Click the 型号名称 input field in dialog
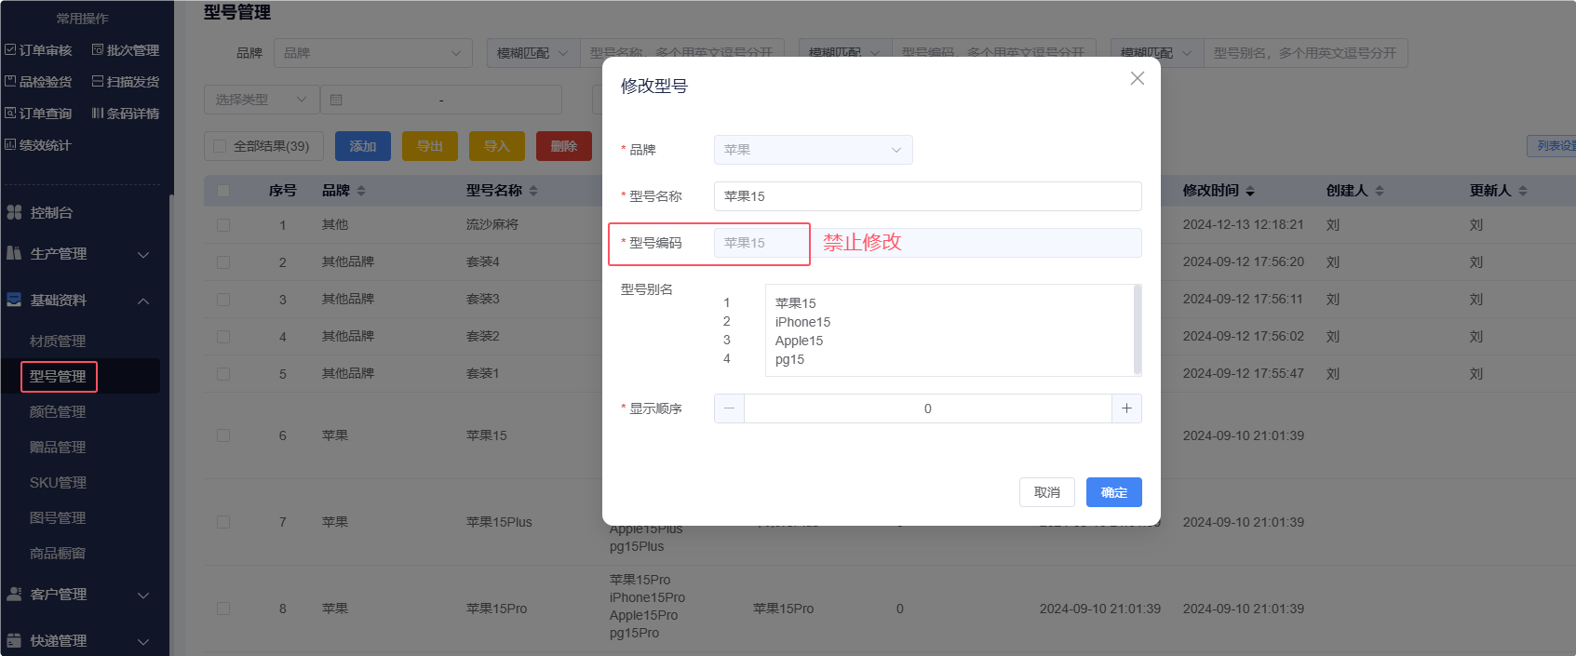Screen dimensions: 1576x656 click(927, 196)
